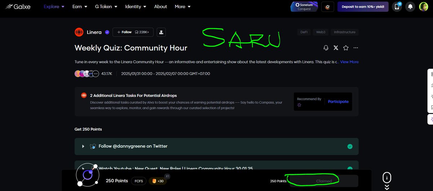Open the Linera leaderboard icon button

(161, 32)
